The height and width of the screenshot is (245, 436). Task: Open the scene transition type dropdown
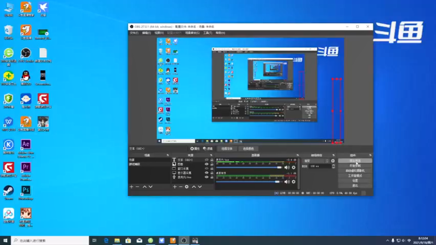(x=316, y=161)
